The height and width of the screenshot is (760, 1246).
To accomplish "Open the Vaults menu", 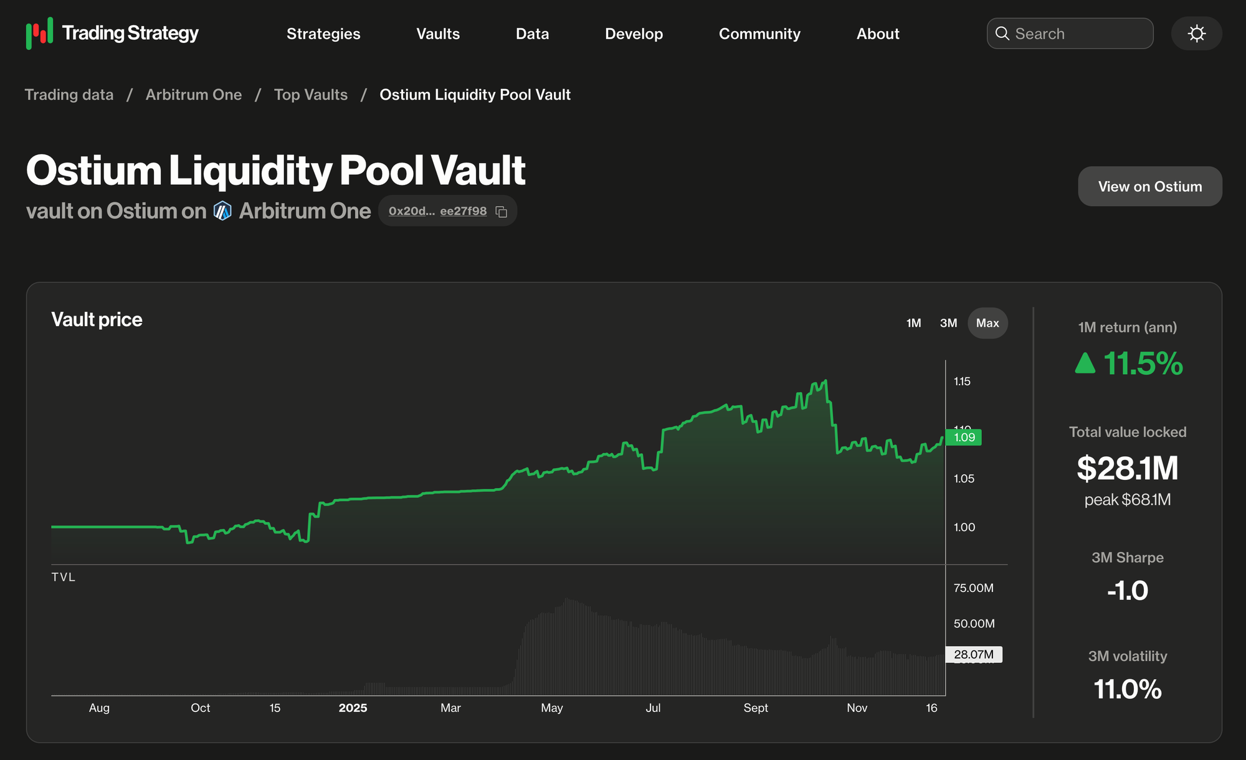I will (438, 34).
